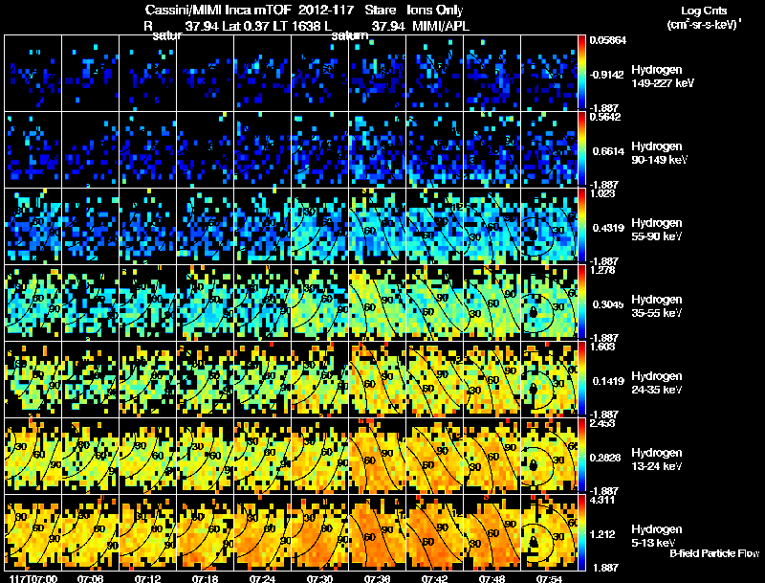
Task: Click the '1.278' color scale value
Action: click(x=602, y=270)
